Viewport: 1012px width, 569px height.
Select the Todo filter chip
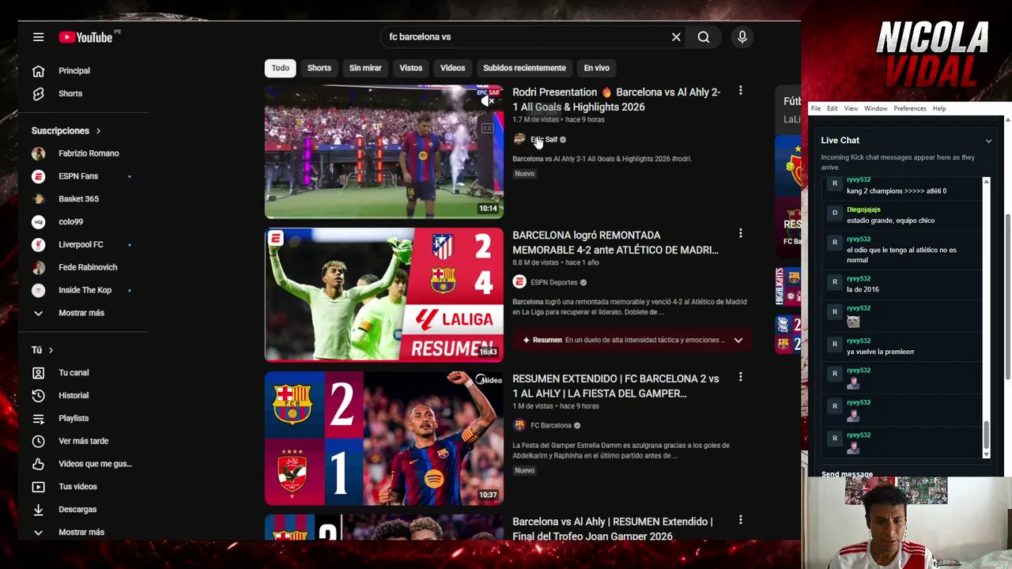coord(281,68)
